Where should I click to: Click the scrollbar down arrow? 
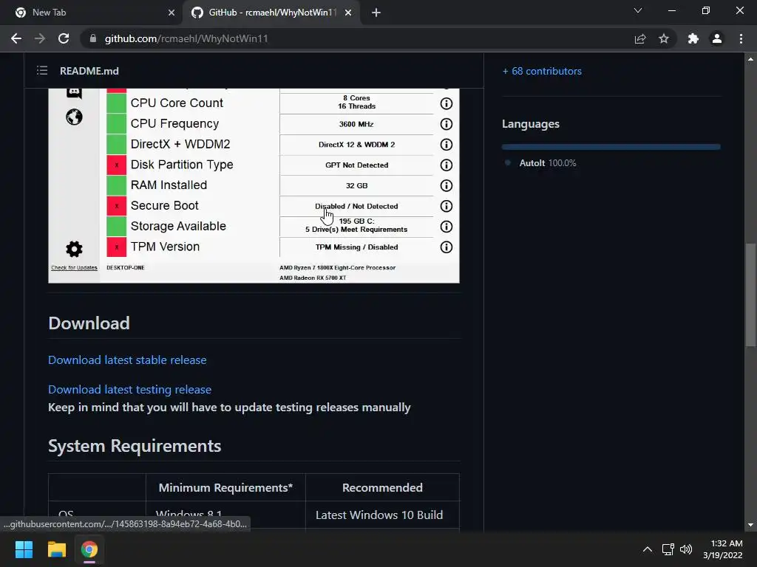750,525
